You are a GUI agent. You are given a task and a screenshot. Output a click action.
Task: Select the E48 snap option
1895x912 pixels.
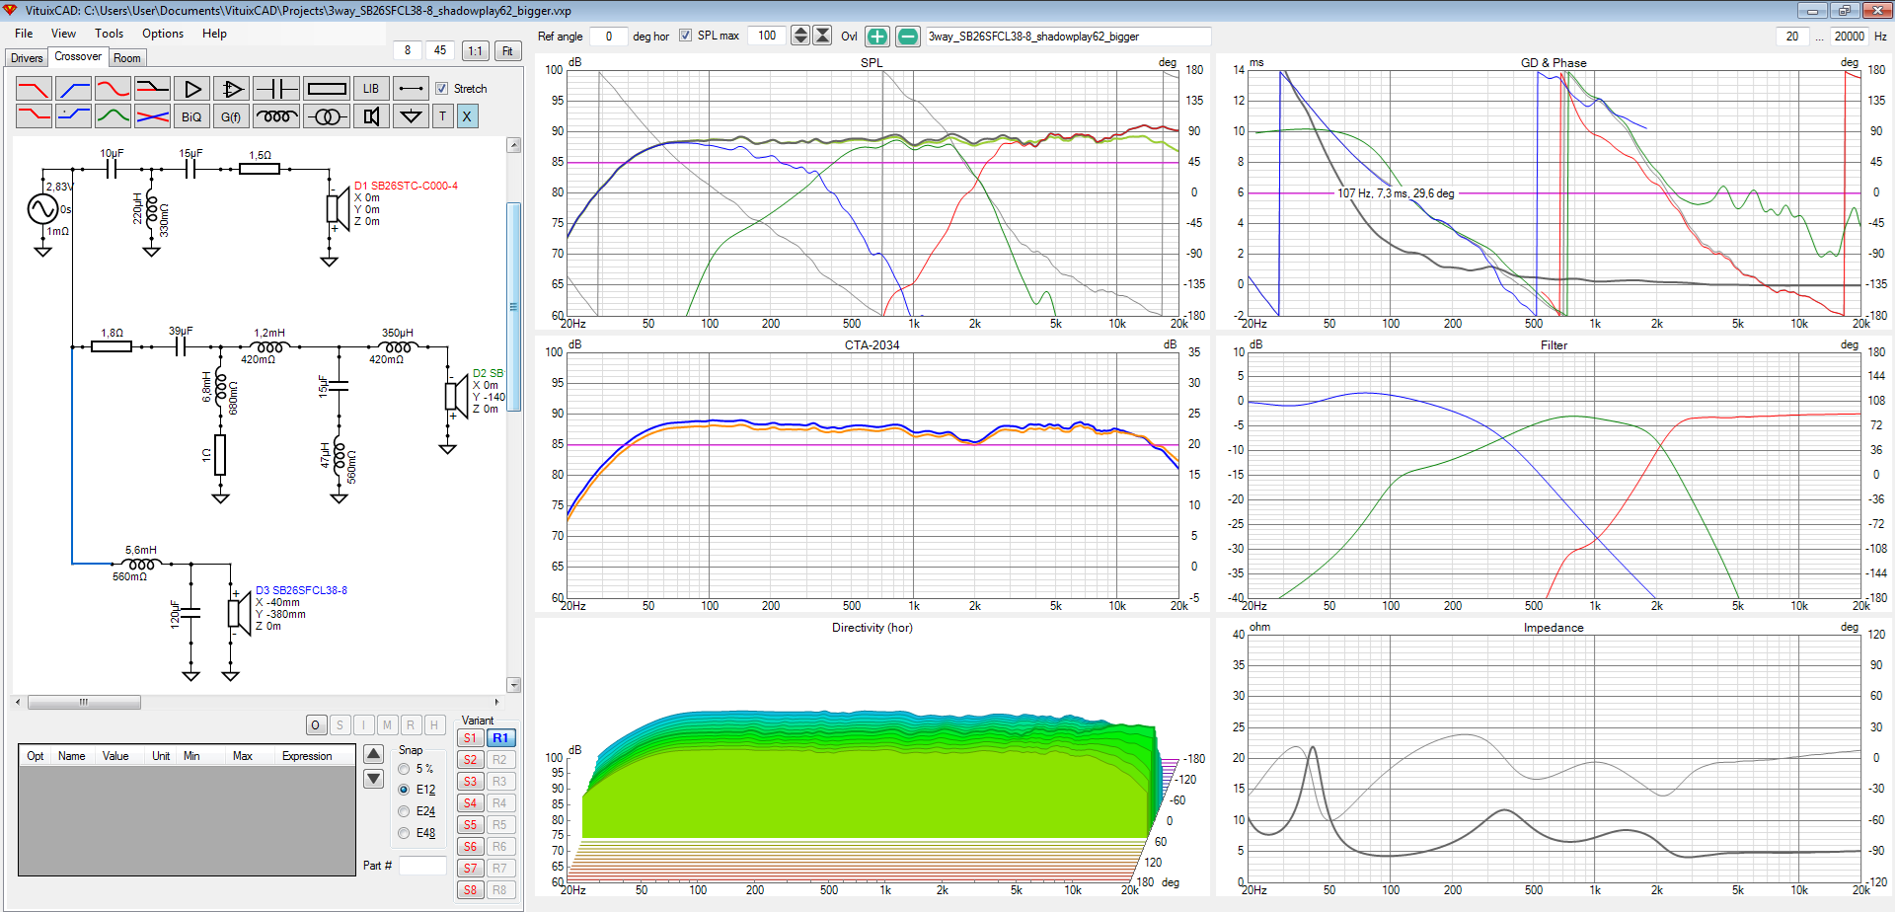pyautogui.click(x=404, y=833)
